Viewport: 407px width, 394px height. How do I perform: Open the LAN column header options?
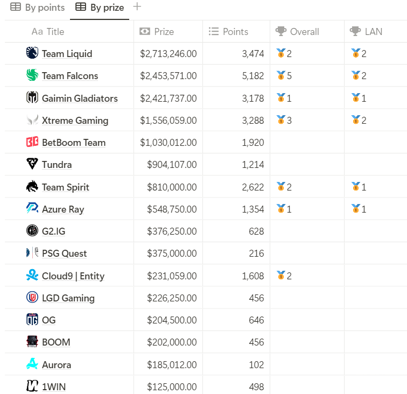coord(376,32)
